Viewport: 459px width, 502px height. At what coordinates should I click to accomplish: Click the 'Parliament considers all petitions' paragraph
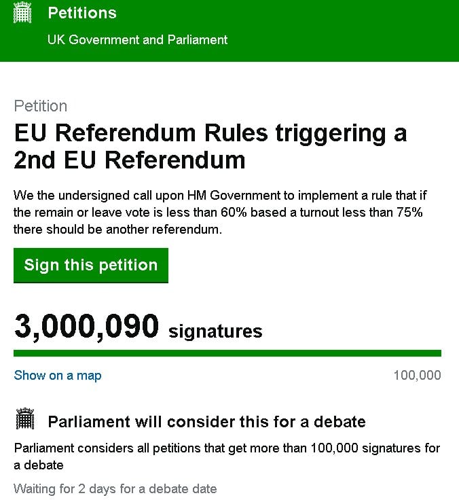click(x=227, y=448)
